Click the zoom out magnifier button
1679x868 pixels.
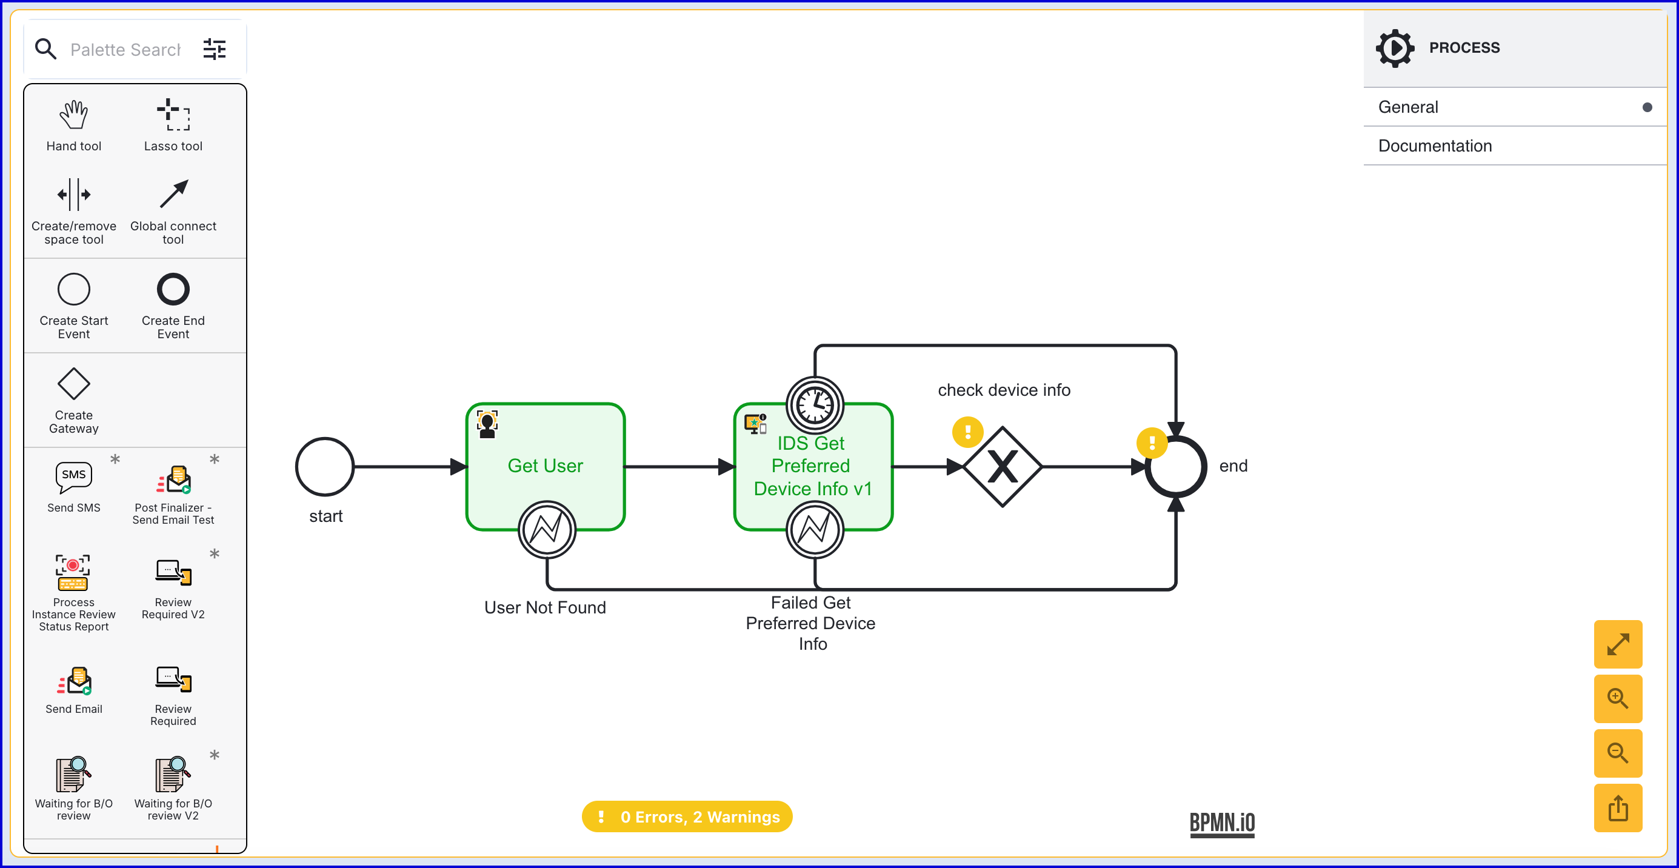[1617, 753]
